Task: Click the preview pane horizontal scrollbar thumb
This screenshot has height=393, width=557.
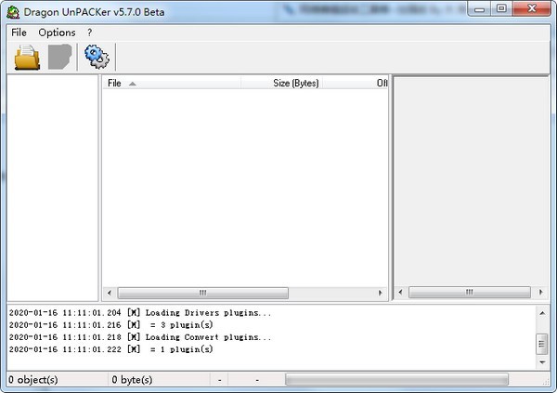Action: point(469,293)
